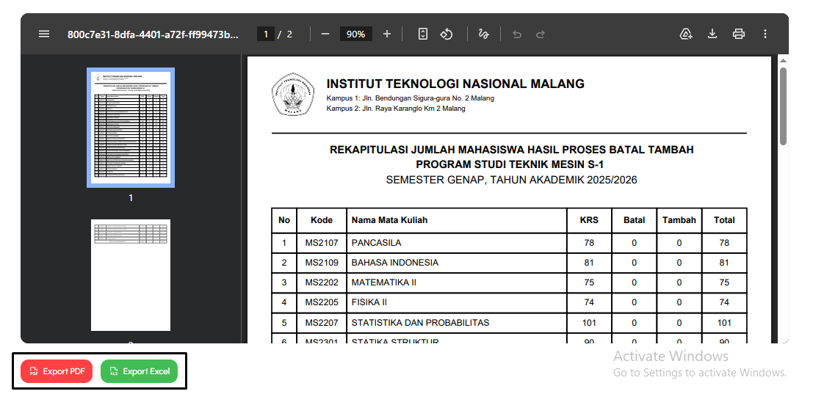Rotate the document counterclockwise

coord(447,34)
